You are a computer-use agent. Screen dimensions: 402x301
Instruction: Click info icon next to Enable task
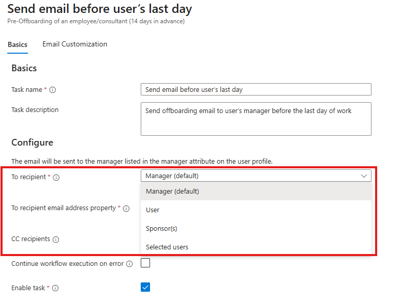(55, 288)
